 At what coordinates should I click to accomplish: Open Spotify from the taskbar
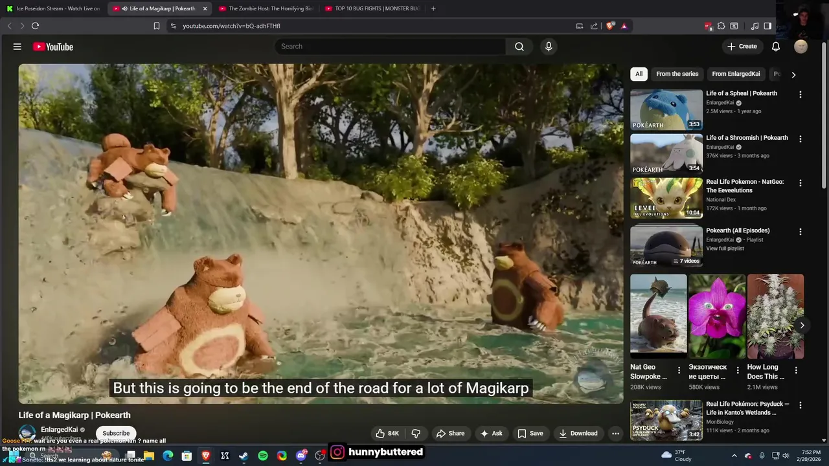[263, 456]
